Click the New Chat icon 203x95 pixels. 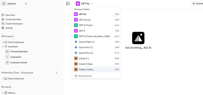coord(3,15)
